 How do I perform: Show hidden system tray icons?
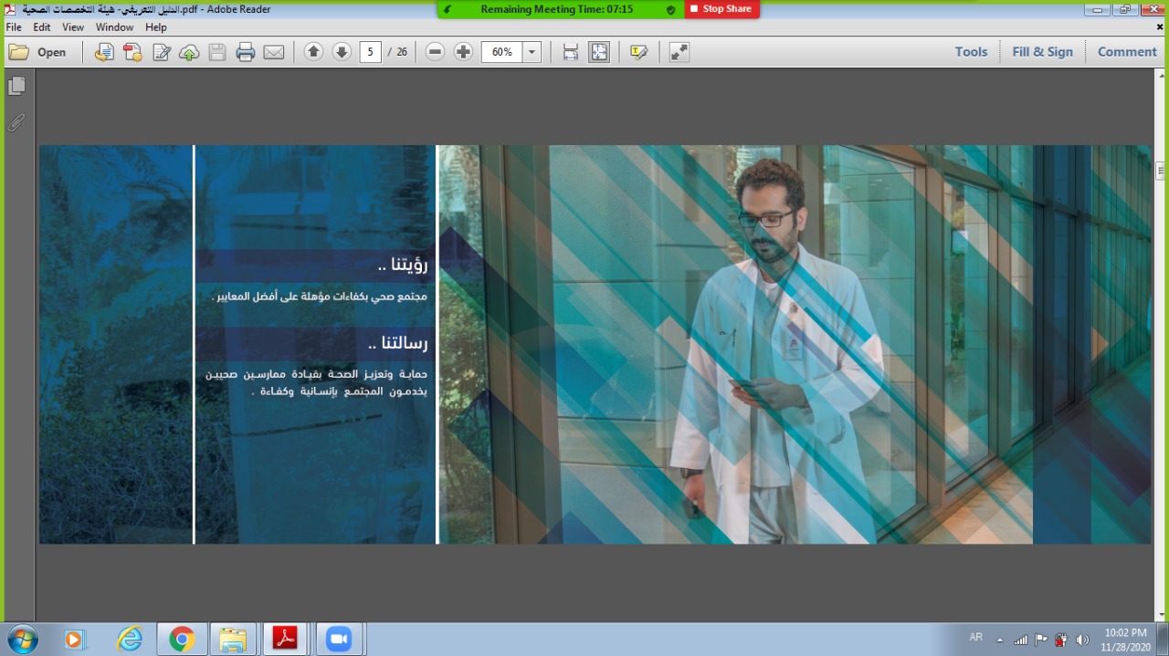point(999,640)
